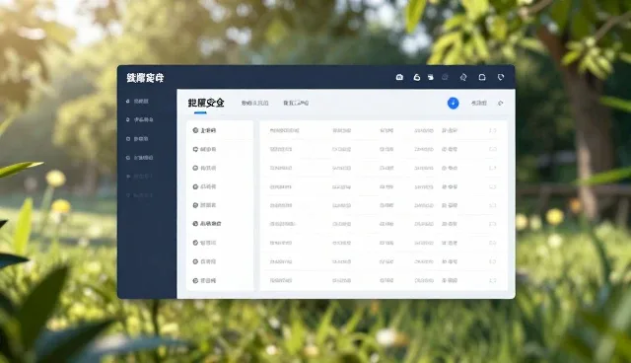This screenshot has height=363, width=631.
Task: Select the bold sixth row in the list panel
Action: 220,224
